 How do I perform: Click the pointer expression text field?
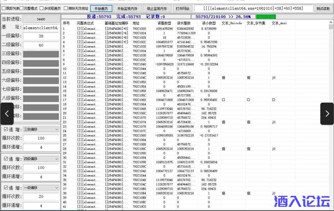click(x=253, y=9)
